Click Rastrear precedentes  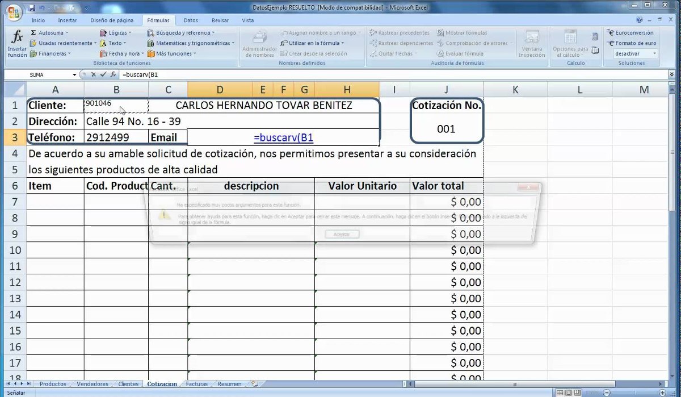(400, 33)
